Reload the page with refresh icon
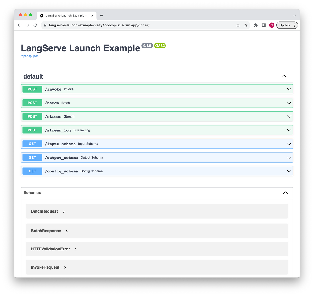 point(35,25)
